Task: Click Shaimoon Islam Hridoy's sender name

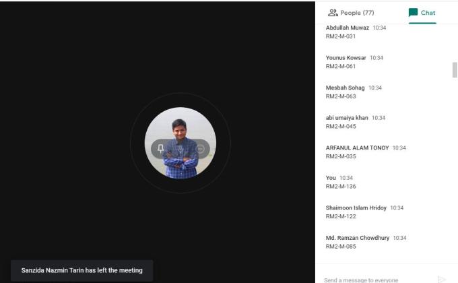Action: 356,208
